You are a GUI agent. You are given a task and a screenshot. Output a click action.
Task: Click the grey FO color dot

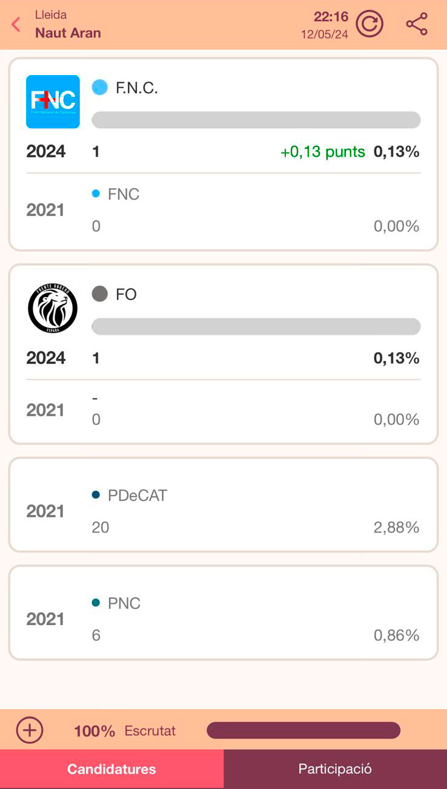(x=99, y=294)
